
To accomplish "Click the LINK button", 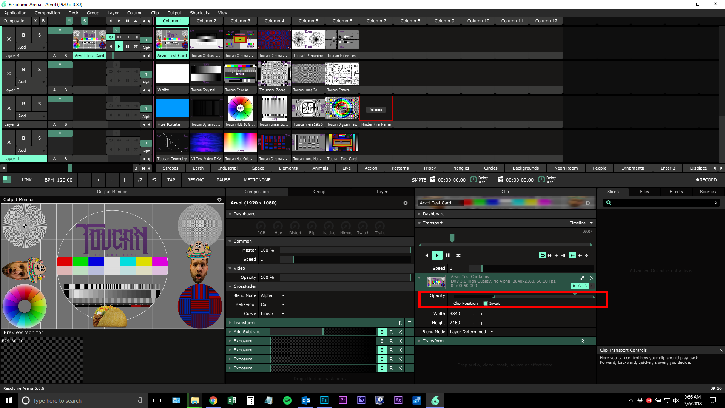I will tap(27, 180).
